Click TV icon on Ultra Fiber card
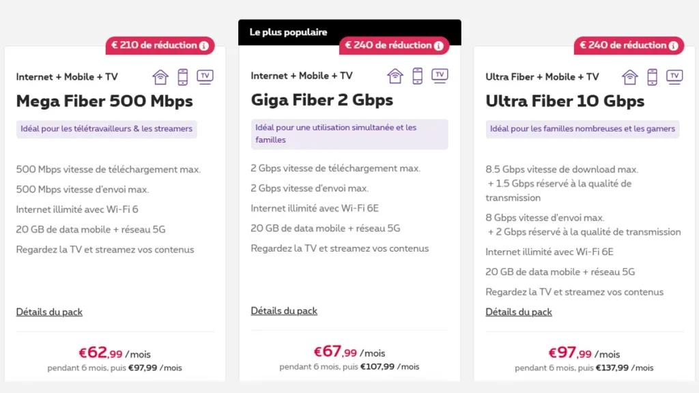This screenshot has height=393, width=699. pos(674,76)
